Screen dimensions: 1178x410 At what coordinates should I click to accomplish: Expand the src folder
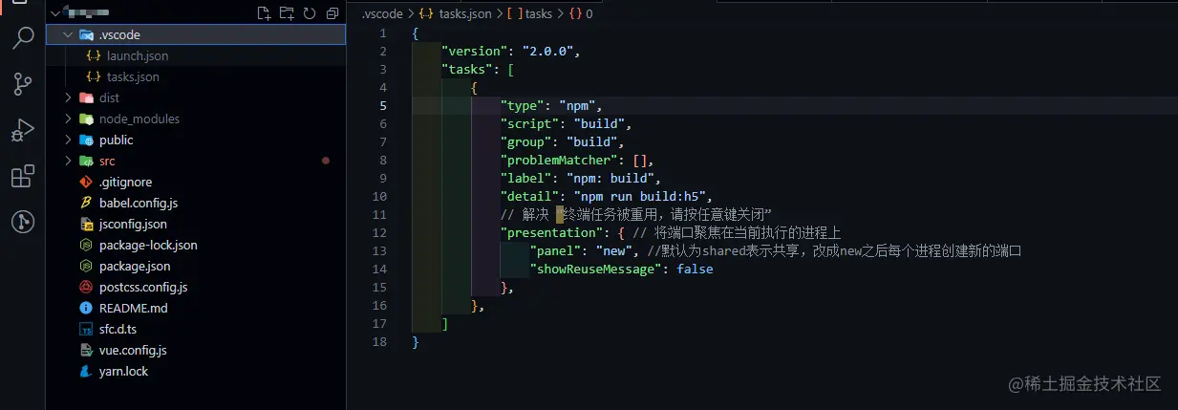(x=68, y=161)
